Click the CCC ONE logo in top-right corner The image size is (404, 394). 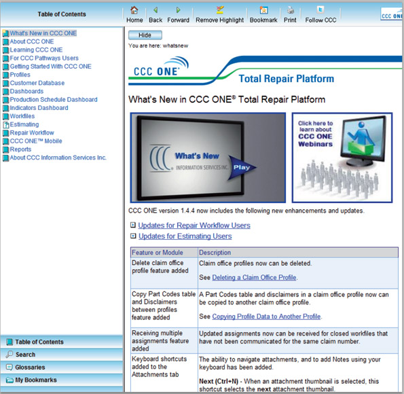point(391,14)
